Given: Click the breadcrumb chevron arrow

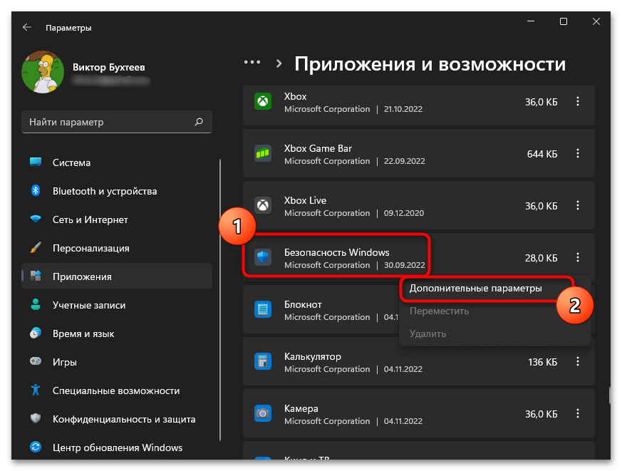Looking at the screenshot, I should point(279,63).
